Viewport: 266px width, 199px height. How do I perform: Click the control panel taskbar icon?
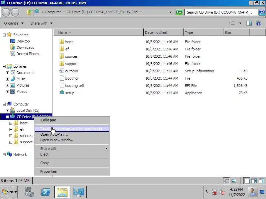[x=79, y=192]
